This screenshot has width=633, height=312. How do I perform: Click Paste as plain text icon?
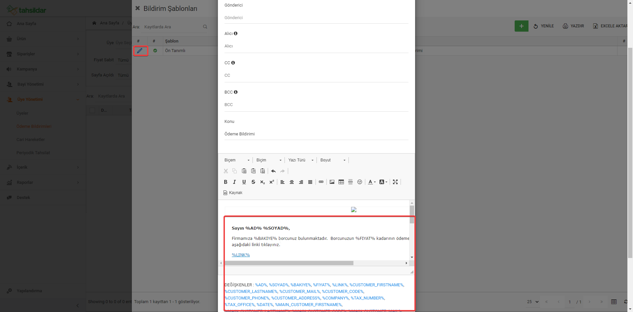[253, 171]
